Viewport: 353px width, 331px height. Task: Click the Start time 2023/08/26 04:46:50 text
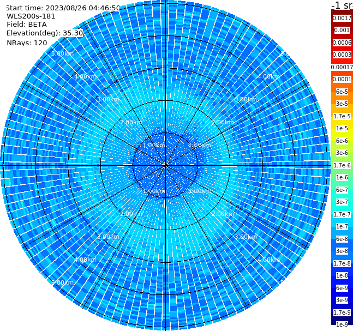click(63, 8)
